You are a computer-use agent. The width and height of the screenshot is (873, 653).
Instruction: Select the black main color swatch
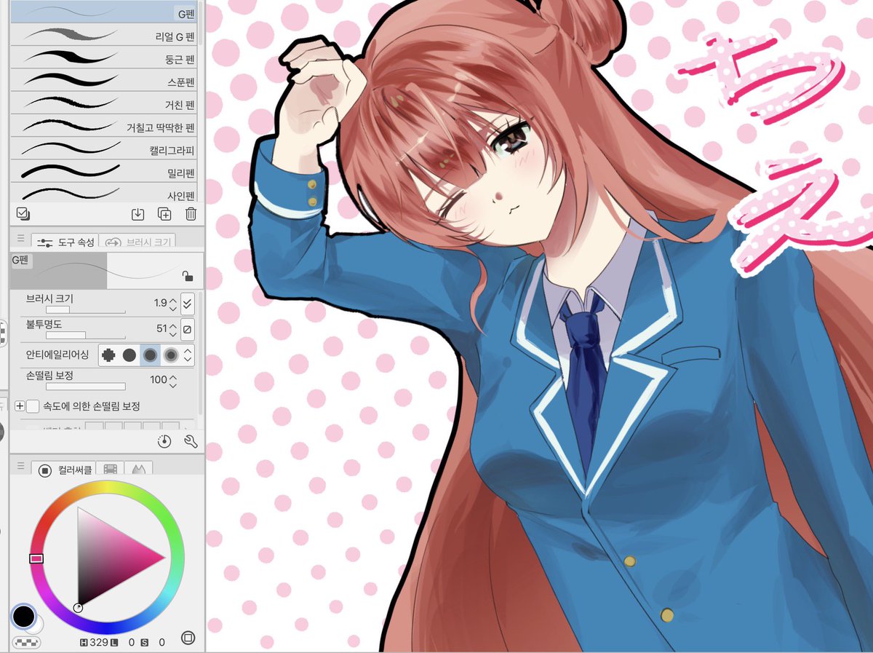pyautogui.click(x=23, y=616)
